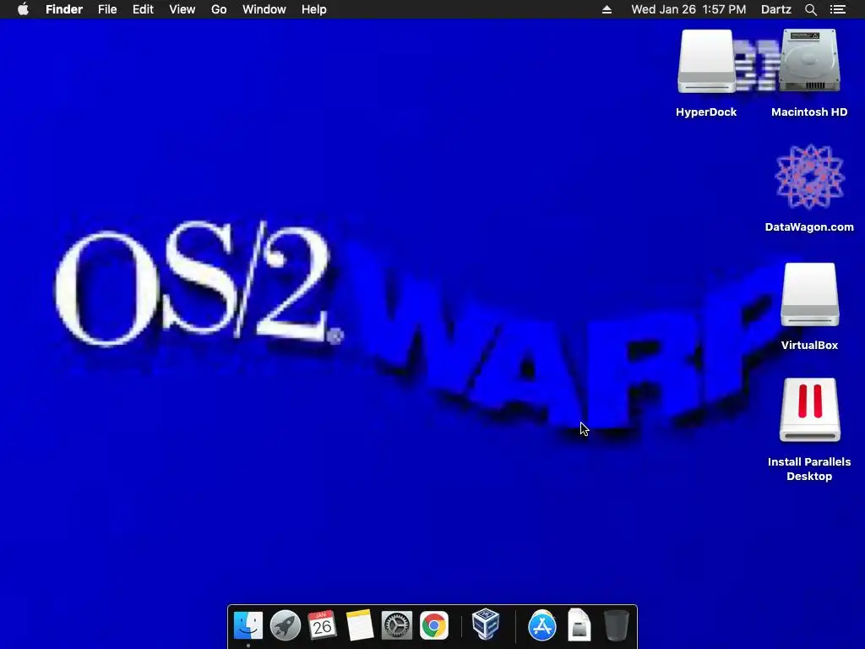Click the Macintosh HD label text
The width and height of the screenshot is (865, 649).
(809, 112)
